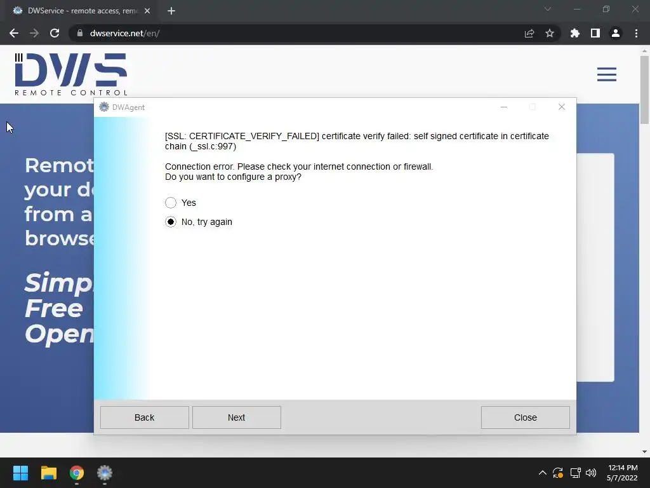This screenshot has height=488, width=650.
Task: Share this page icon in address bar
Action: [529, 33]
